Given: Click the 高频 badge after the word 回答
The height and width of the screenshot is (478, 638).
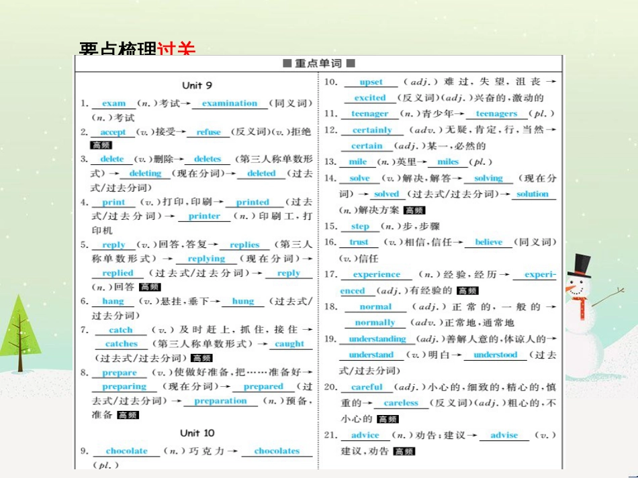Looking at the screenshot, I should click(150, 286).
